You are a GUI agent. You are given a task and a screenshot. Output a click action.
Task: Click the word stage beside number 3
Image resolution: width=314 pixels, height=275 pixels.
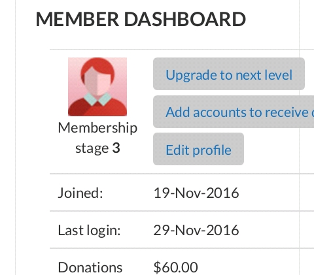coord(92,148)
